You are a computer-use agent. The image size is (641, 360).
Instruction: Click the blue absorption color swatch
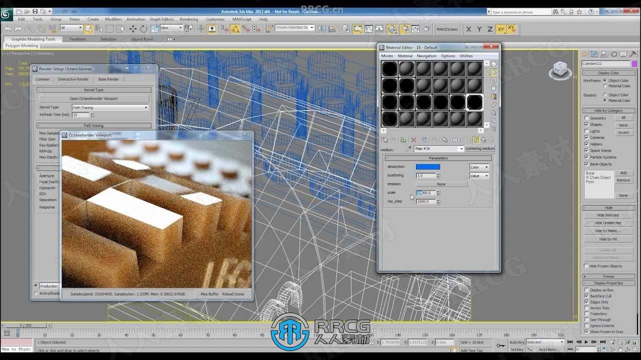point(428,167)
